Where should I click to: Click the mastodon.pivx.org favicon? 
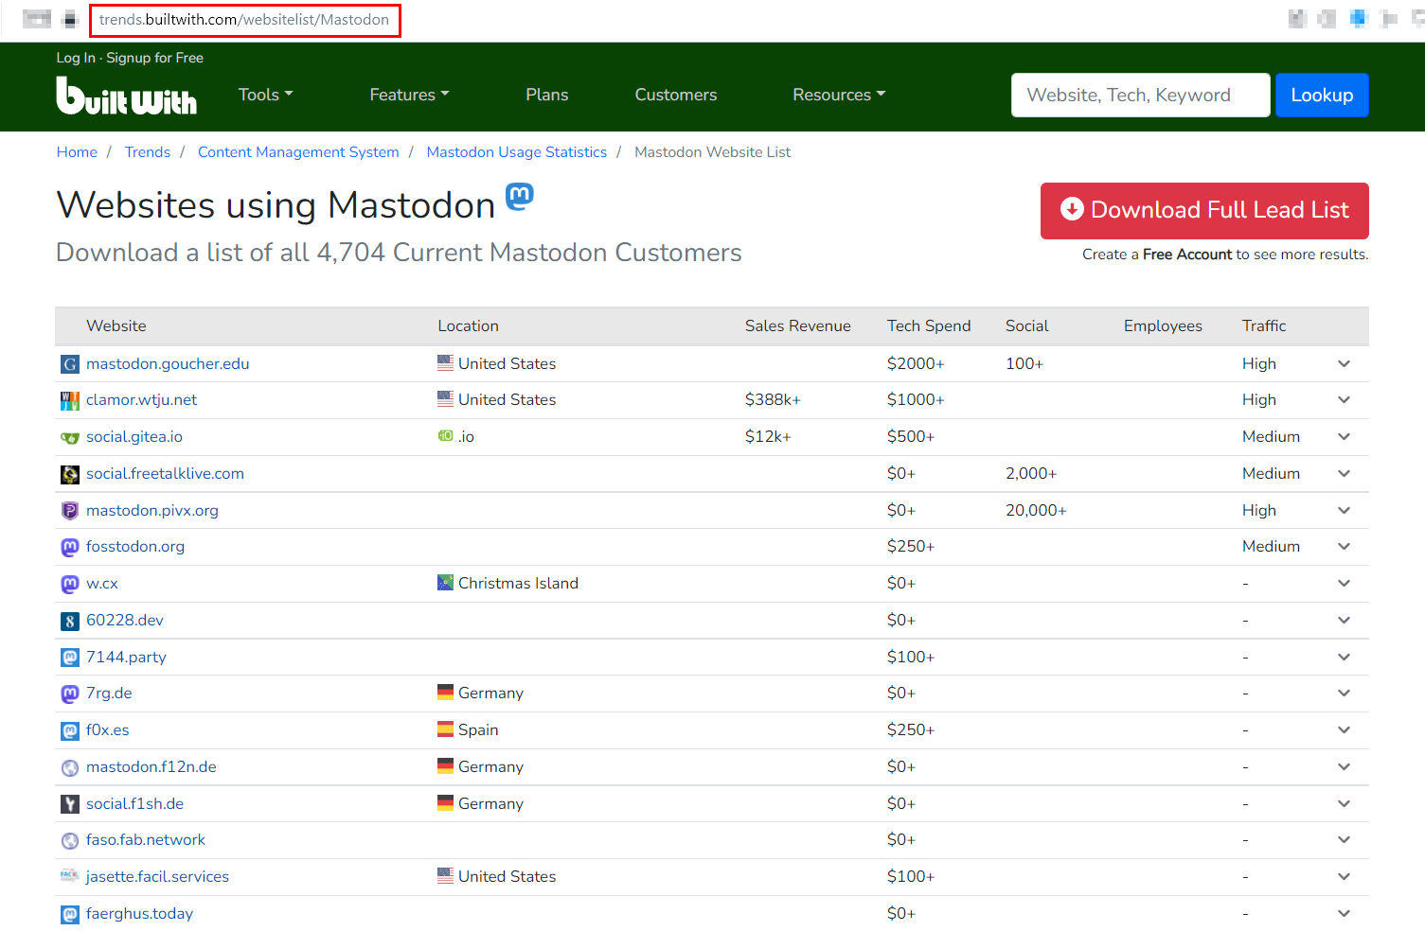pos(70,511)
